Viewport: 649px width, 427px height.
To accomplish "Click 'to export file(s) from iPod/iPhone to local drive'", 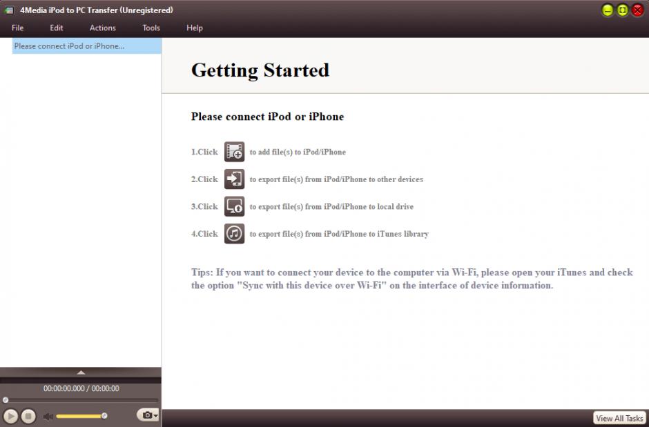I will [x=331, y=206].
